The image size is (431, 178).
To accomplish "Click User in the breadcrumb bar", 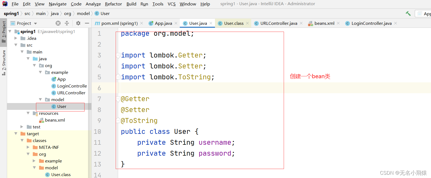I will (103, 13).
